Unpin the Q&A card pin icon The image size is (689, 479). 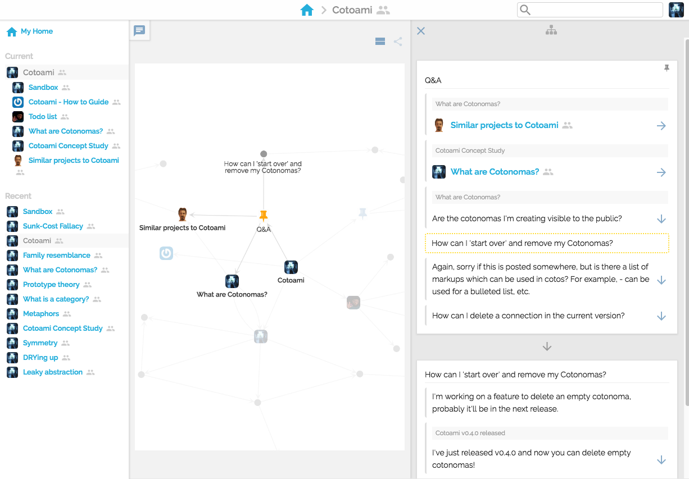pos(667,68)
